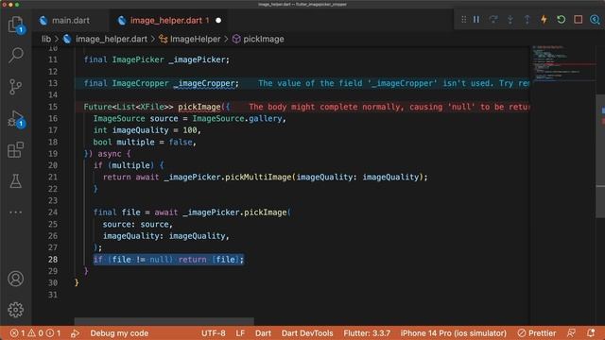
Task: Click selected 'if (file != null)' line
Action: (x=168, y=260)
